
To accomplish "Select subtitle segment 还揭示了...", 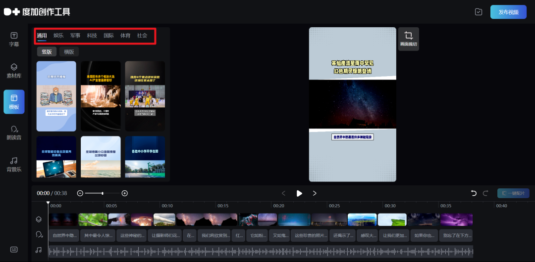I will tap(342, 235).
